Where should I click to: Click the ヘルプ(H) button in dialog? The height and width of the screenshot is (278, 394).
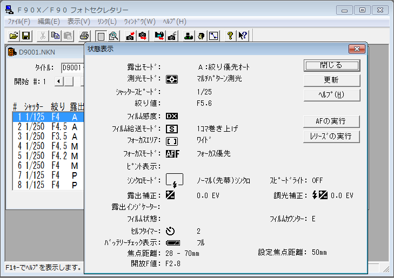(332, 95)
